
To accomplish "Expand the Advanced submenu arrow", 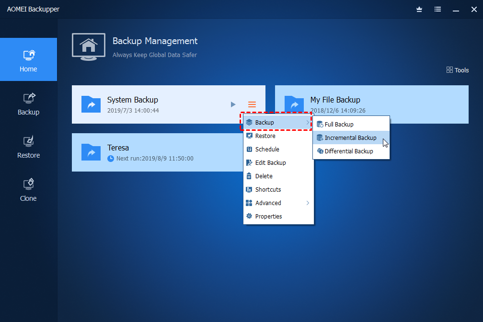I will coord(308,203).
